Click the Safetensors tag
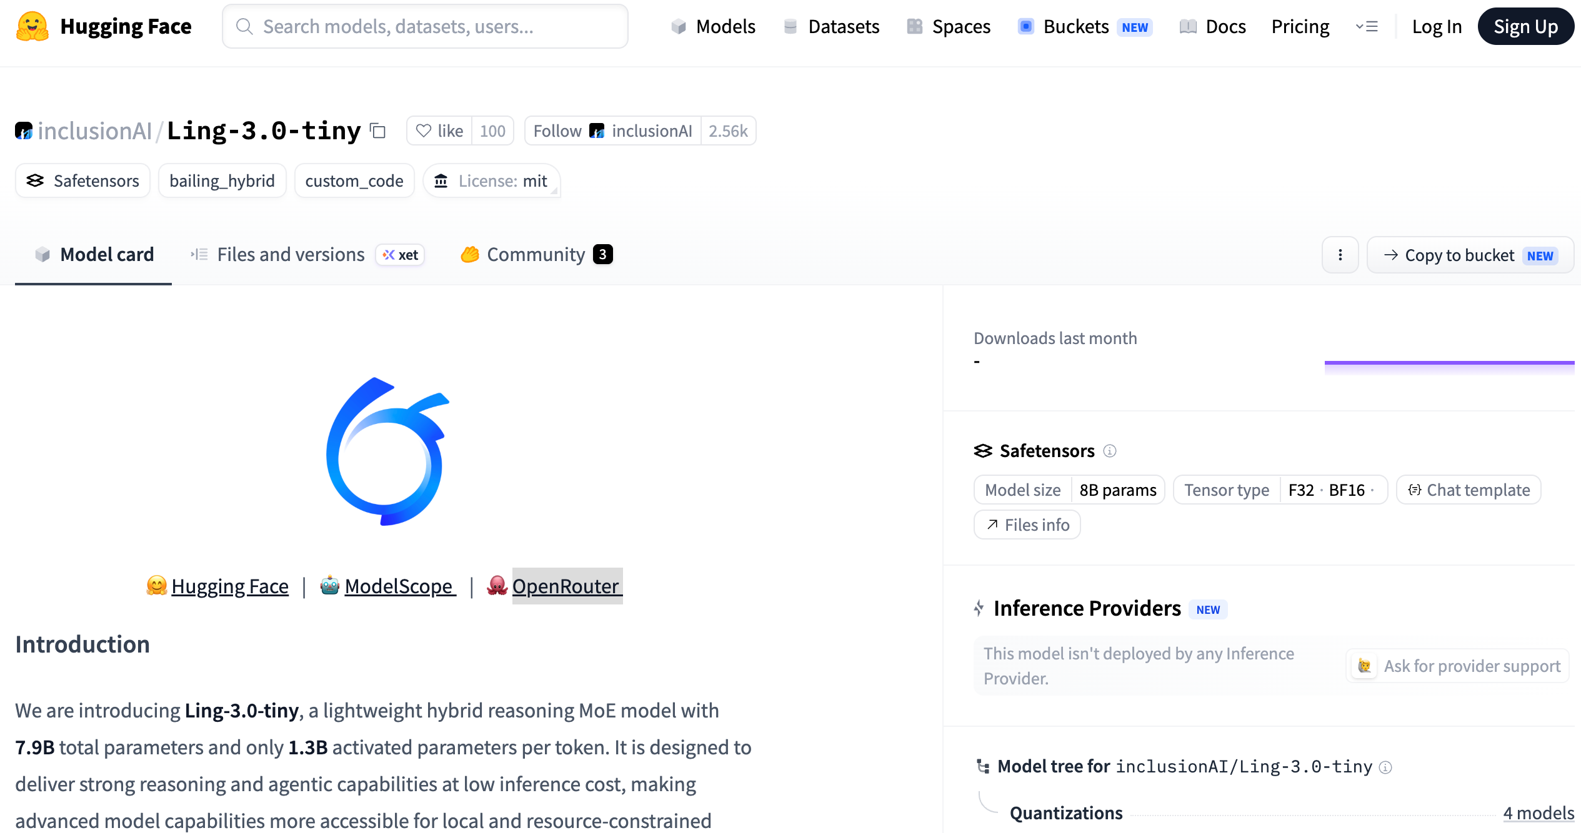Image resolution: width=1581 pixels, height=833 pixels. pyautogui.click(x=83, y=181)
